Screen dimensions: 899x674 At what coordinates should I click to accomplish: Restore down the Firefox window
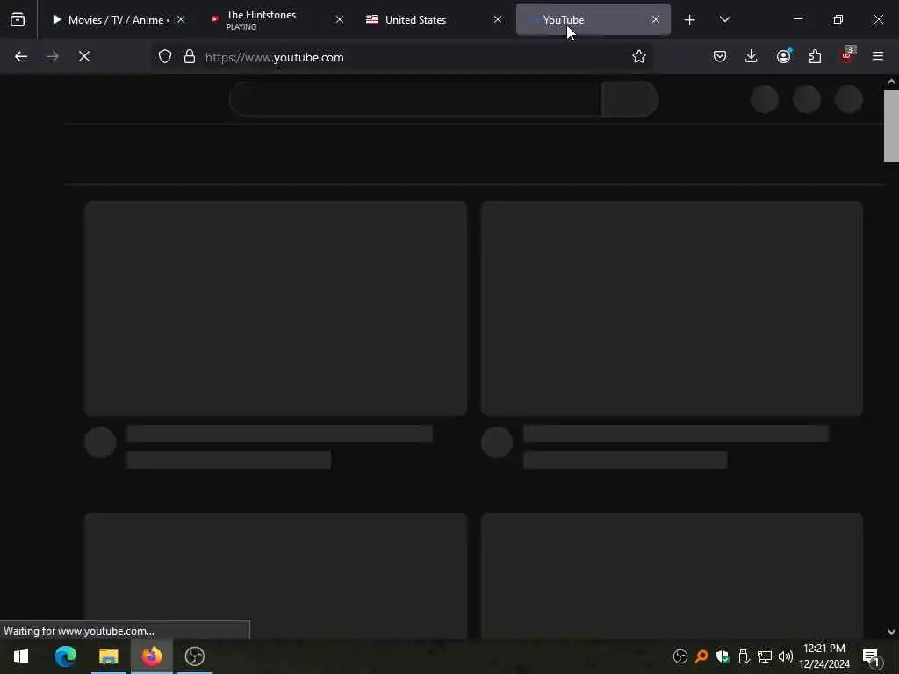(838, 19)
